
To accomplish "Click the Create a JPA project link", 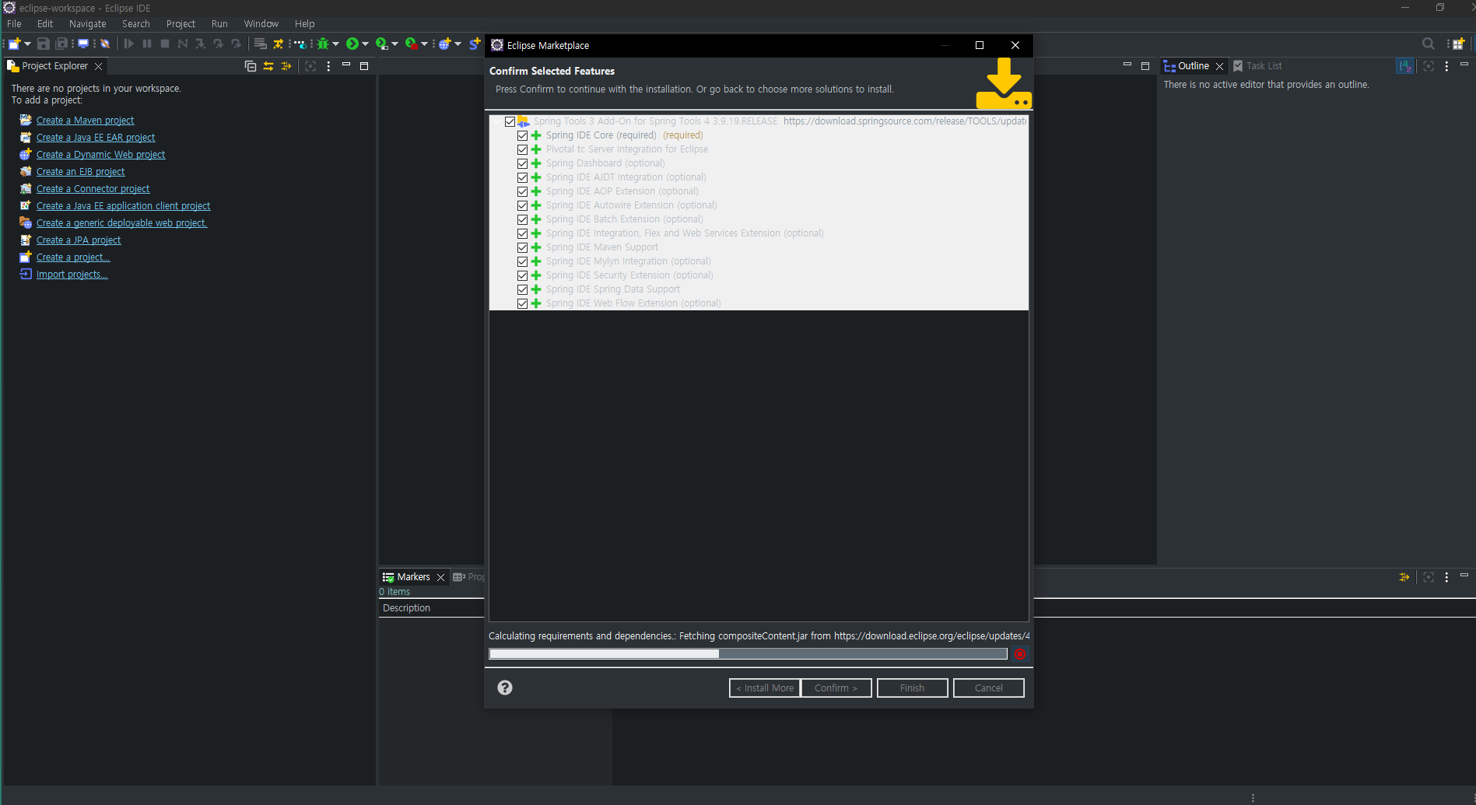I will [79, 240].
